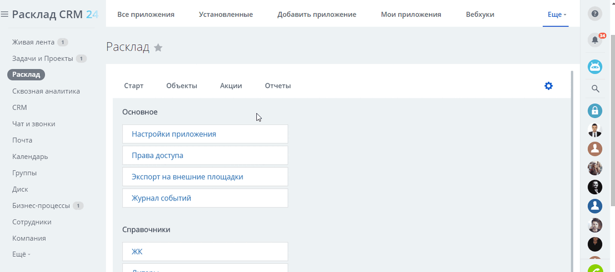Viewport: 615px width, 272px height.
Task: Select the Расклад sidebar item
Action: click(x=26, y=75)
